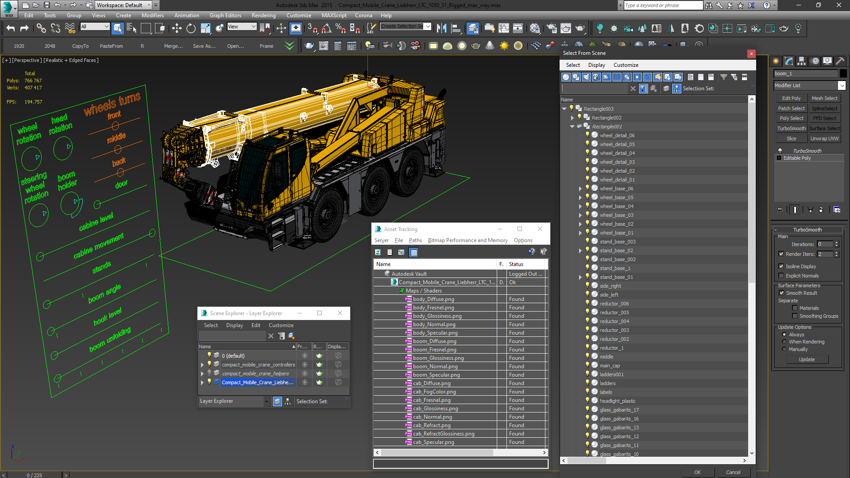Image resolution: width=850 pixels, height=478 pixels.
Task: Toggle visibility bulb of compact_mobile_crane_helpers layer
Action: (209, 373)
